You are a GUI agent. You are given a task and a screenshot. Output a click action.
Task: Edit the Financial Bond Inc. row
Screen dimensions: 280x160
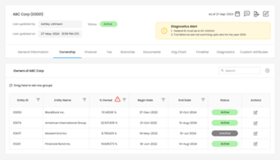pos(255,144)
